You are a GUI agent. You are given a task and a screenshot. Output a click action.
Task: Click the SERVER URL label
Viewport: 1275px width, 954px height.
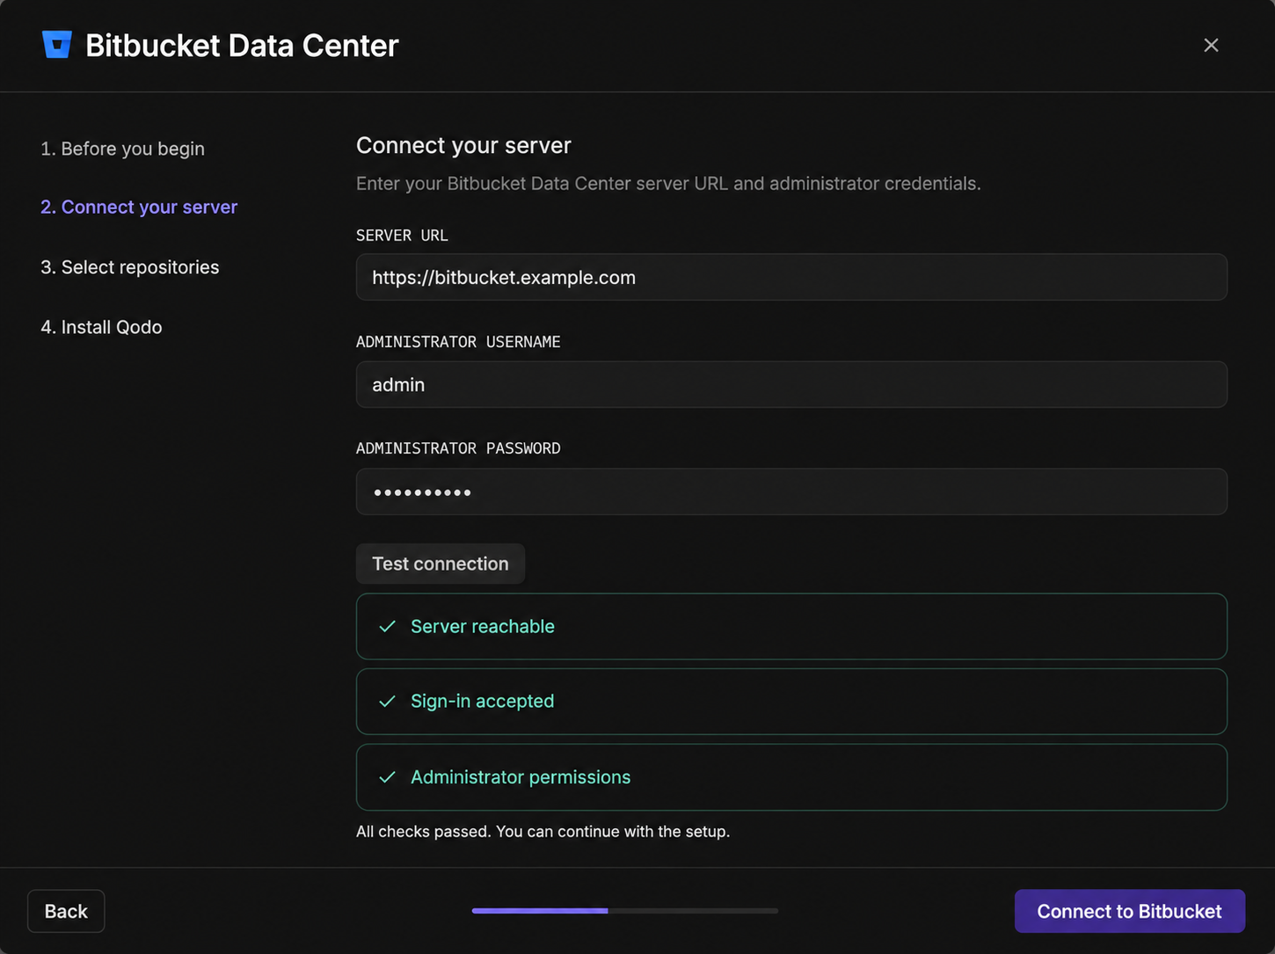pos(402,236)
